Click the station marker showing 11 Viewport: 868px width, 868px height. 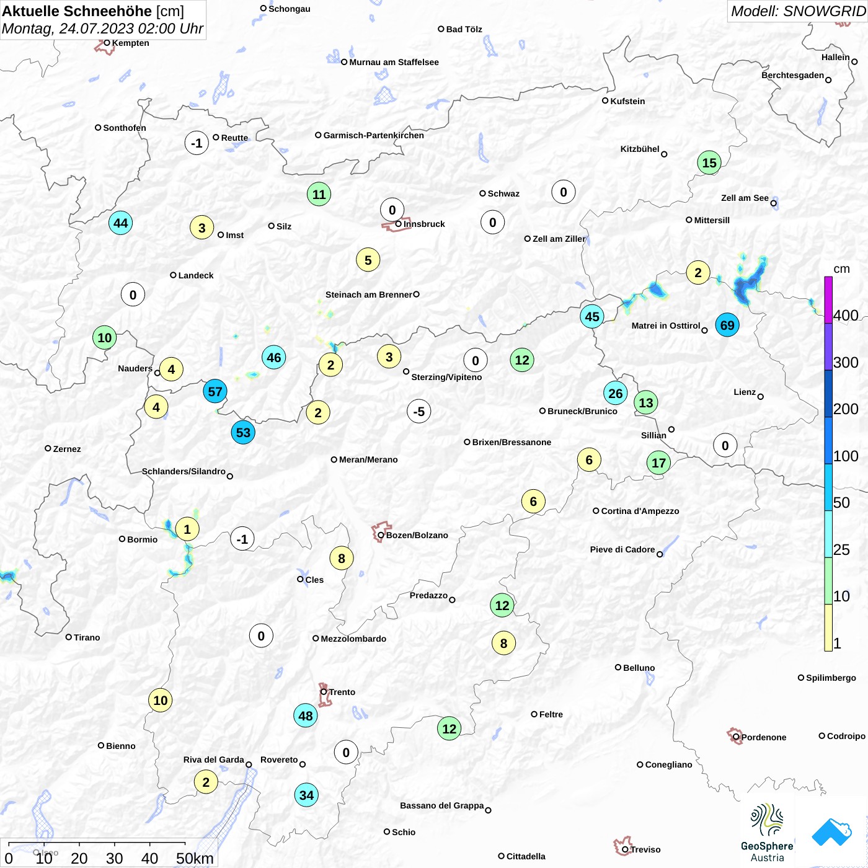coord(319,195)
